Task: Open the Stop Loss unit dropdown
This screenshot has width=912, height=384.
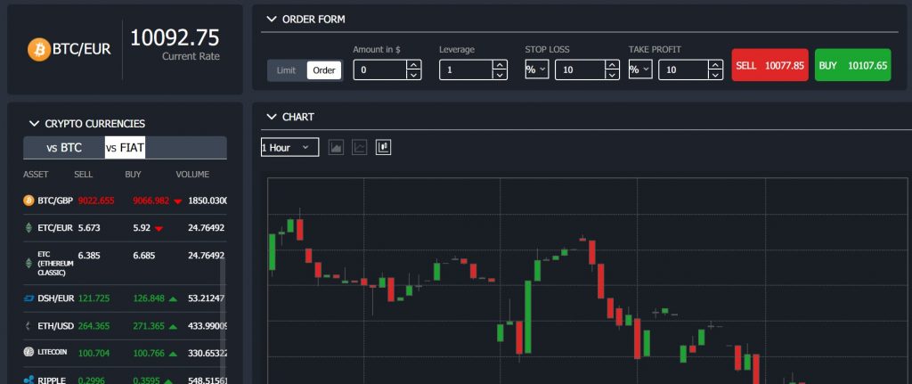Action: click(536, 69)
